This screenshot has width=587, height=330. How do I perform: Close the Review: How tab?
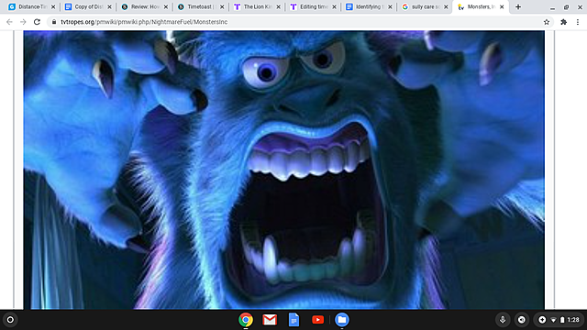point(166,6)
